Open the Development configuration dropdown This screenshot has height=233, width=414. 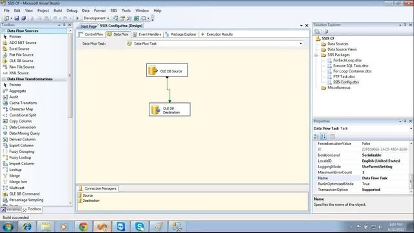coord(96,18)
